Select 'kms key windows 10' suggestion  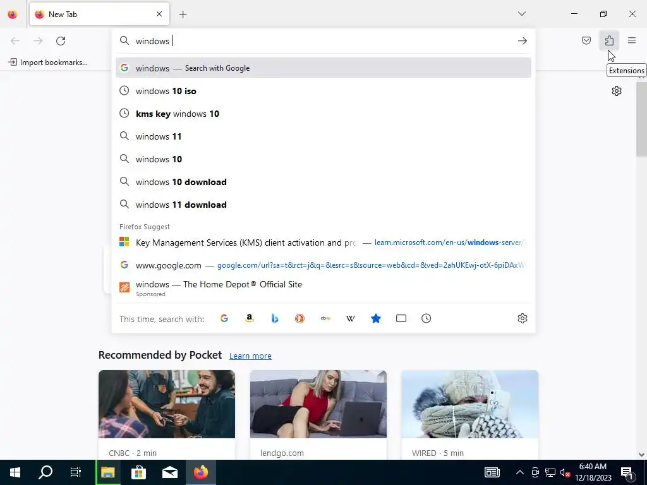pyautogui.click(x=323, y=114)
